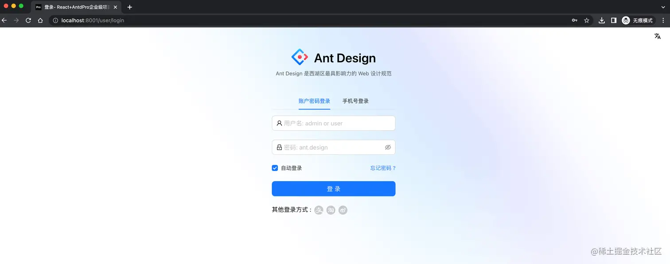Click the blue 登录 button
This screenshot has height=264, width=670.
[334, 189]
